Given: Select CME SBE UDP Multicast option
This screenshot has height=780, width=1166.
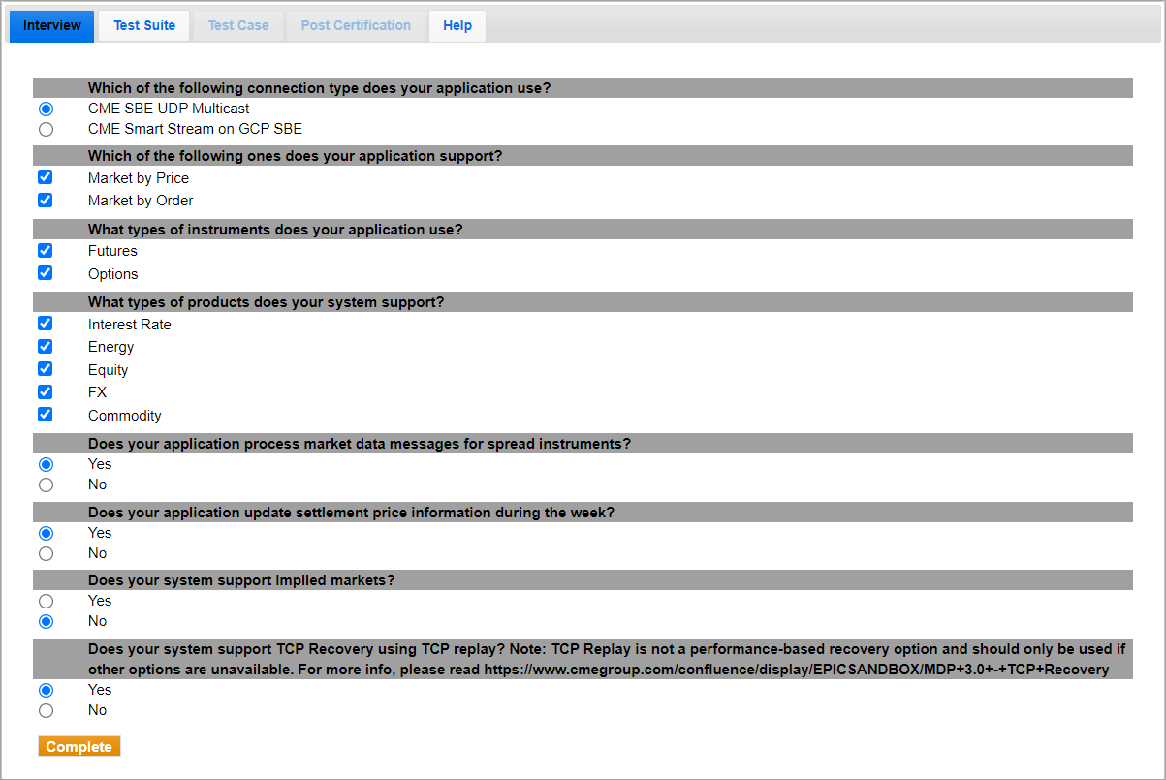Looking at the screenshot, I should (46, 109).
